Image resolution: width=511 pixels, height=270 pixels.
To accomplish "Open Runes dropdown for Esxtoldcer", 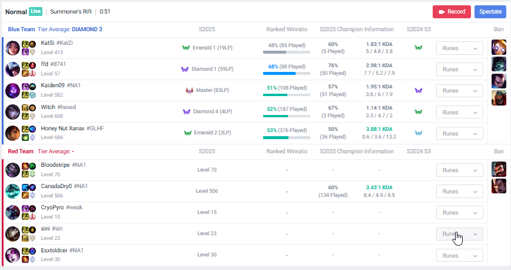I will click(460, 255).
